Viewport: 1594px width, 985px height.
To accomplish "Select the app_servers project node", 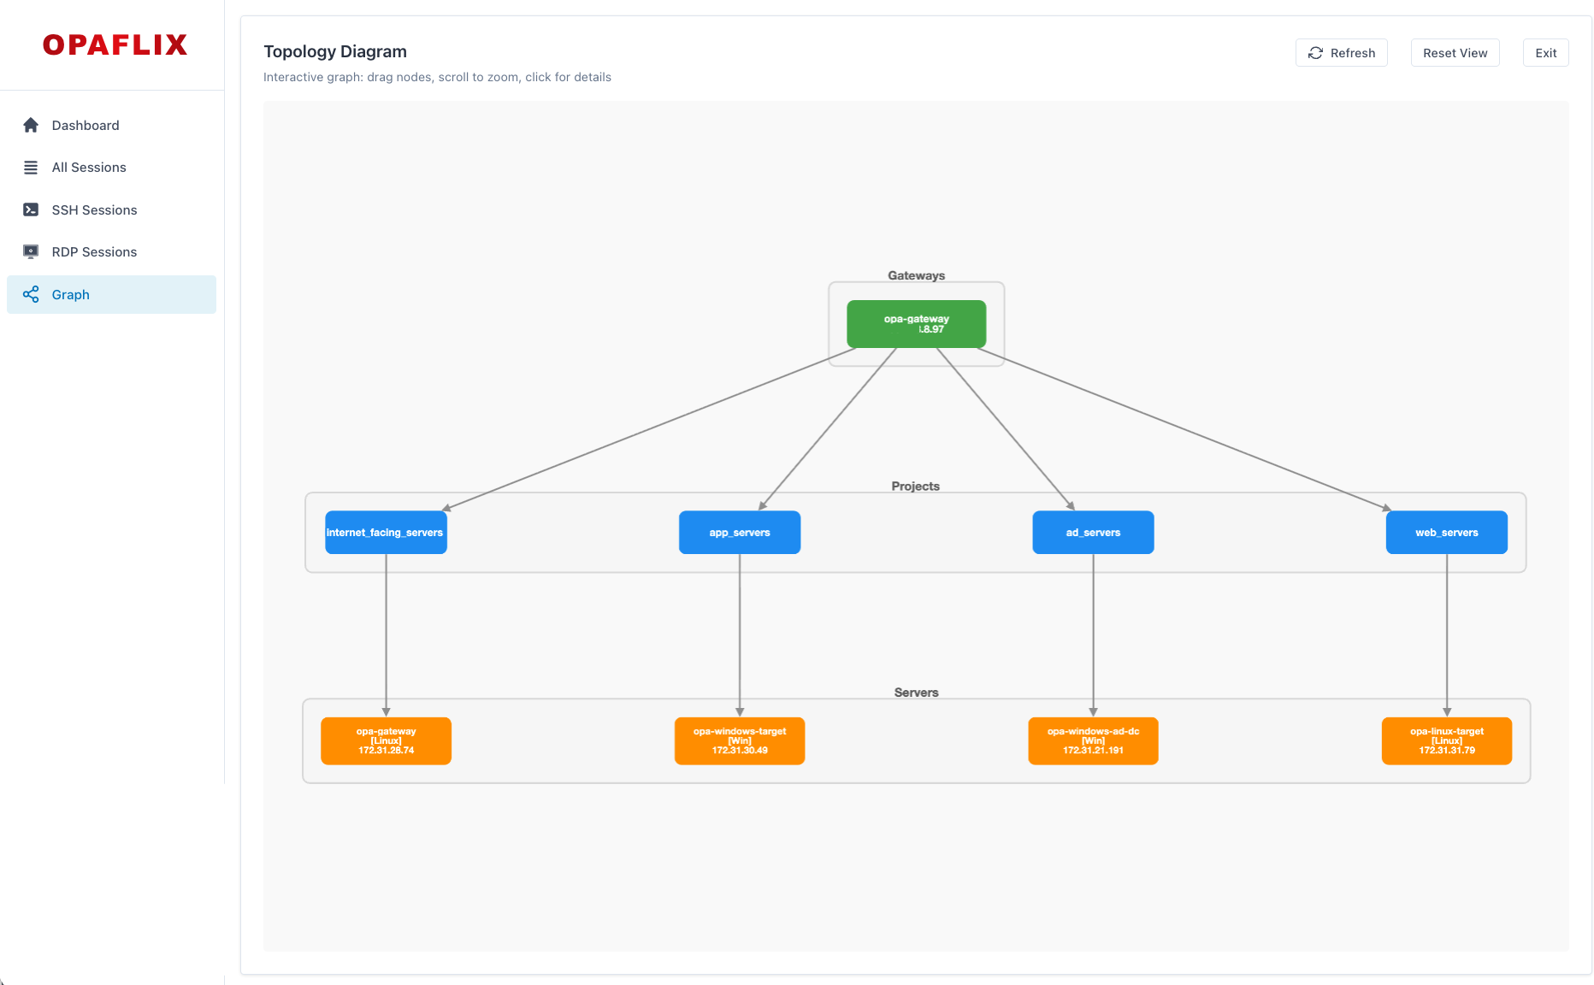I will tap(739, 532).
